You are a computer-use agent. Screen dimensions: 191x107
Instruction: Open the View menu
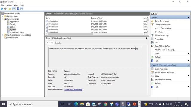click(x=16, y=5)
